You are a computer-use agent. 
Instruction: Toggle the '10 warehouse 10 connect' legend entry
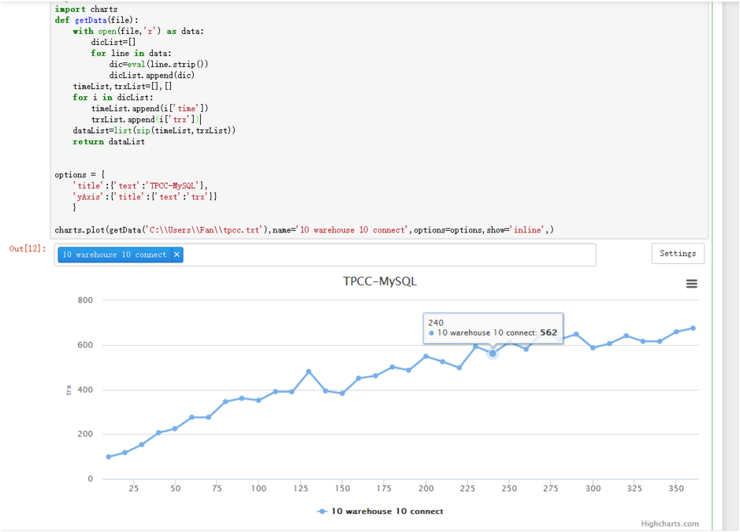[381, 512]
